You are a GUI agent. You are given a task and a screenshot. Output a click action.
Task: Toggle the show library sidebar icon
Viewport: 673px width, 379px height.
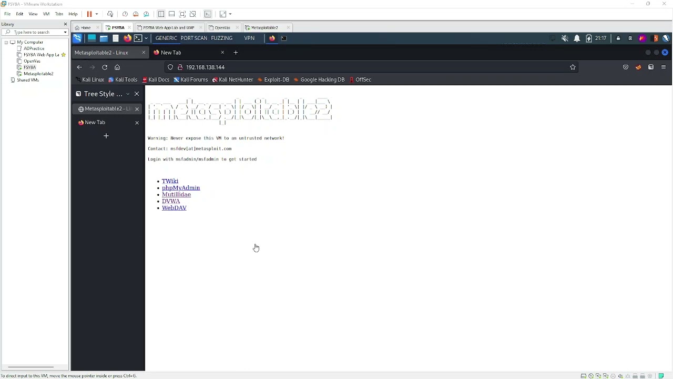click(161, 14)
